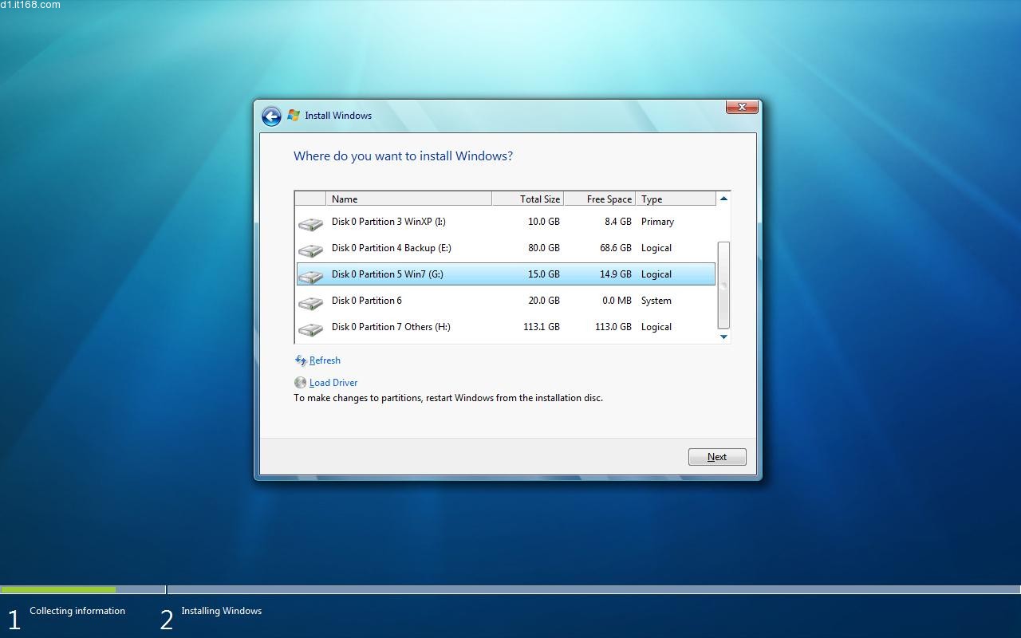Click the 113.1 GB total size cell

pos(542,327)
